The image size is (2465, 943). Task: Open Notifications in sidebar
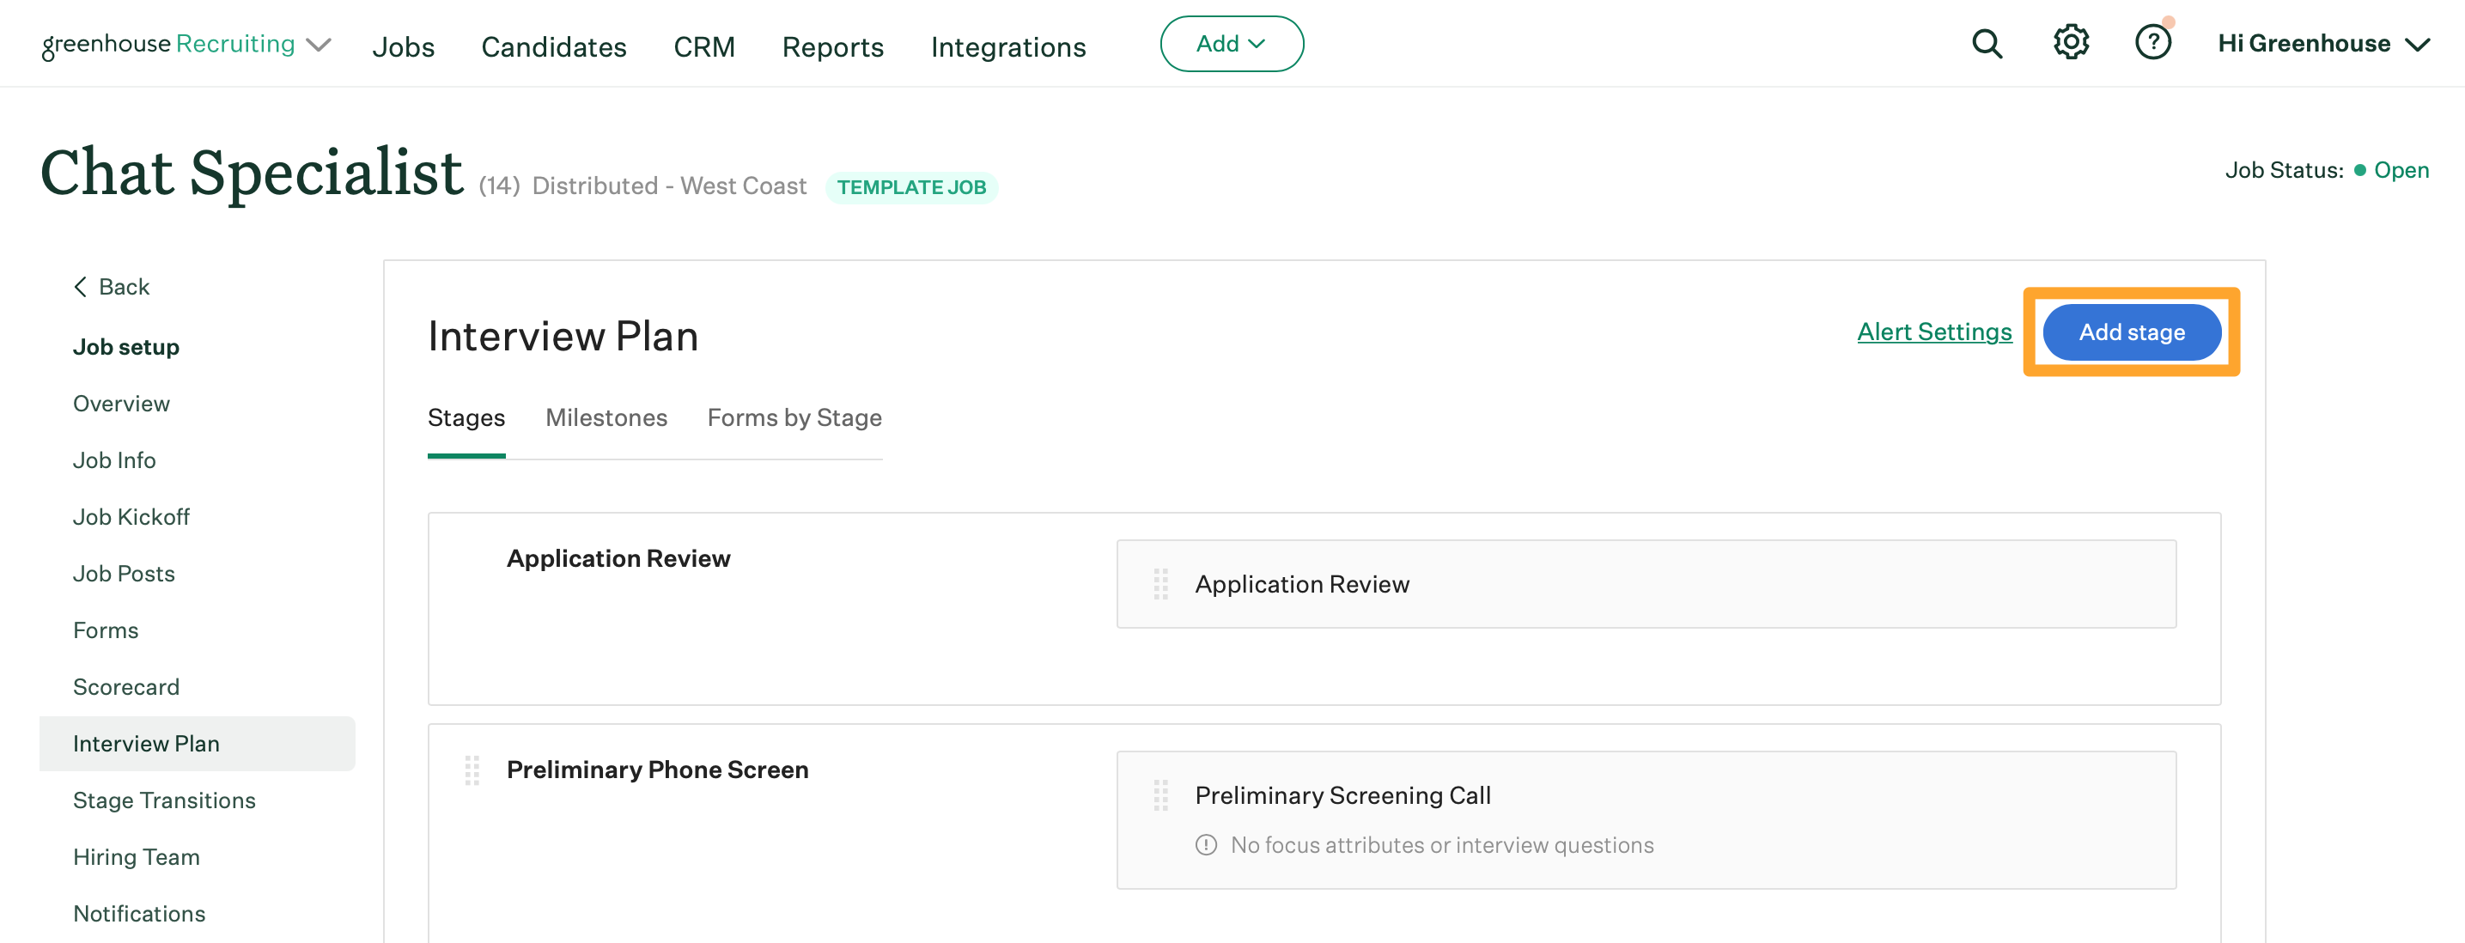[139, 913]
